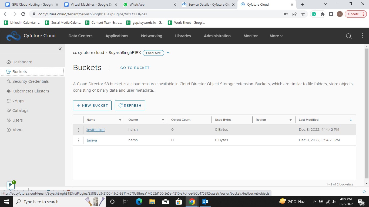Click the search magnifier icon in header
The image size is (369, 207).
click(349, 36)
